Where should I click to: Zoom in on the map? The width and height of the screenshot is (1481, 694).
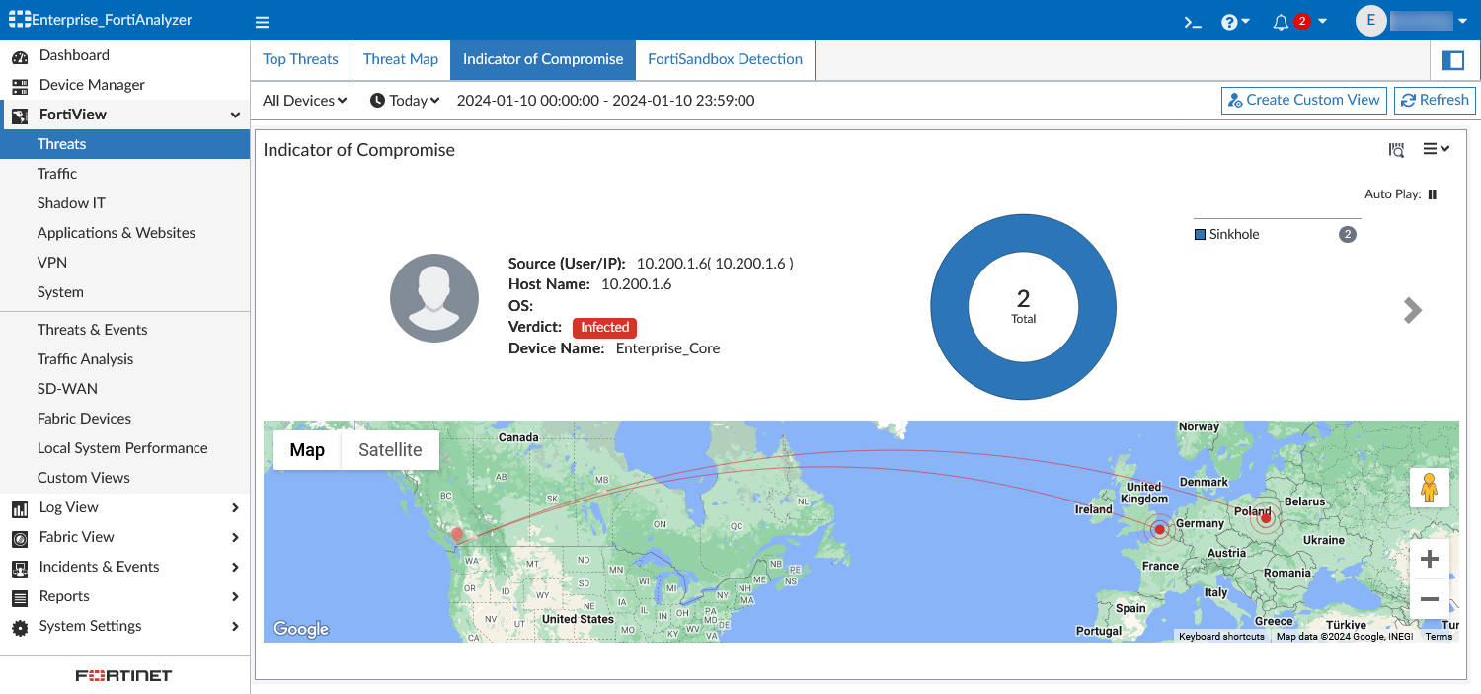click(1429, 560)
